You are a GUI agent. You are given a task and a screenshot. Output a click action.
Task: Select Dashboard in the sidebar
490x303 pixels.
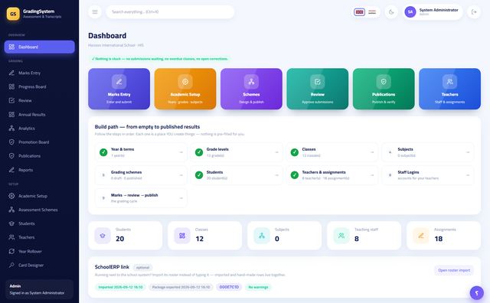click(40, 47)
